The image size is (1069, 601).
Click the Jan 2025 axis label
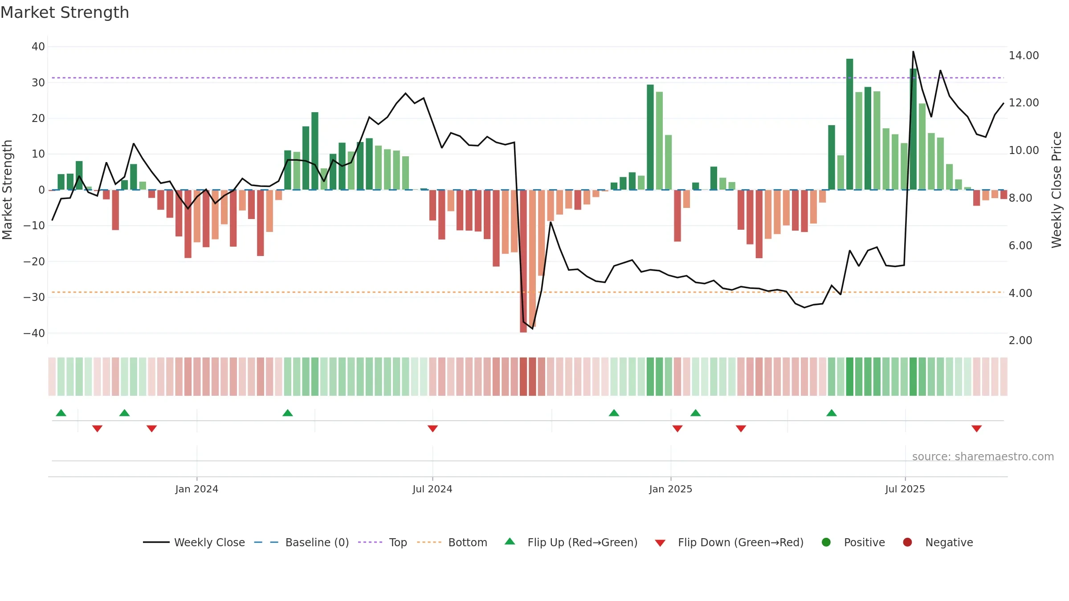coord(671,489)
